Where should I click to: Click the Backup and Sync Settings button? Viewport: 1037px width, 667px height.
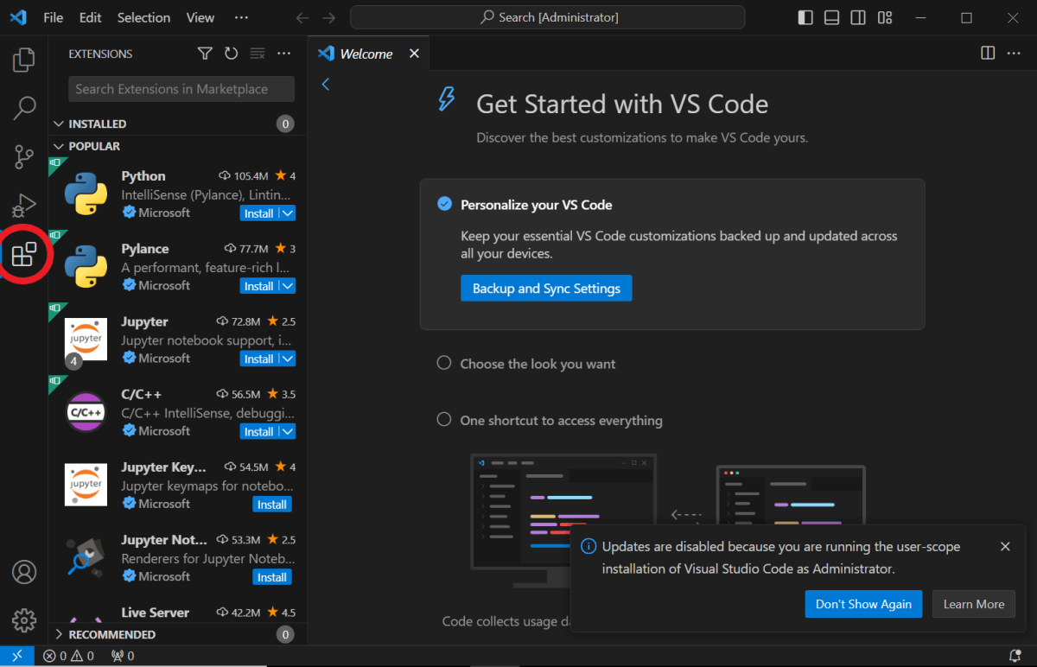(546, 289)
